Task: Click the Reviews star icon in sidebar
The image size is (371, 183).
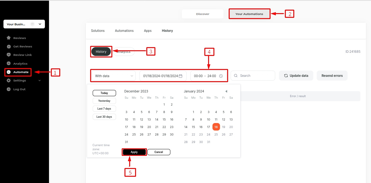Action: click(9, 38)
